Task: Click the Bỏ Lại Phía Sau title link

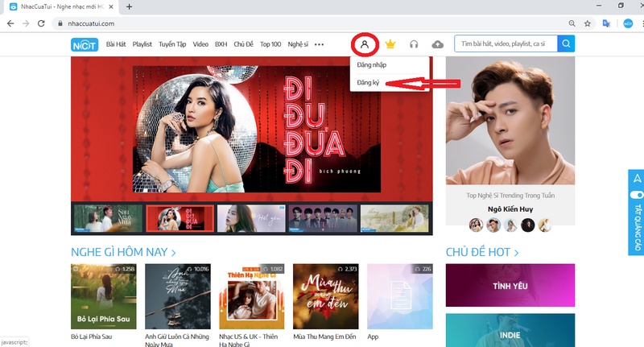Action: coord(91,337)
